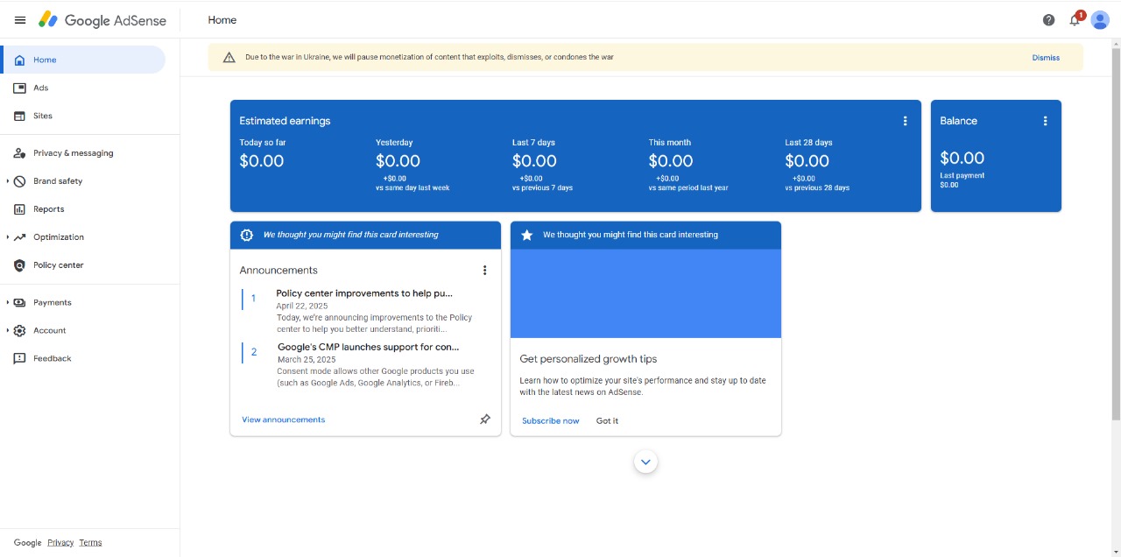Click the blue growth tips banner image
The width and height of the screenshot is (1121, 557).
point(645,293)
